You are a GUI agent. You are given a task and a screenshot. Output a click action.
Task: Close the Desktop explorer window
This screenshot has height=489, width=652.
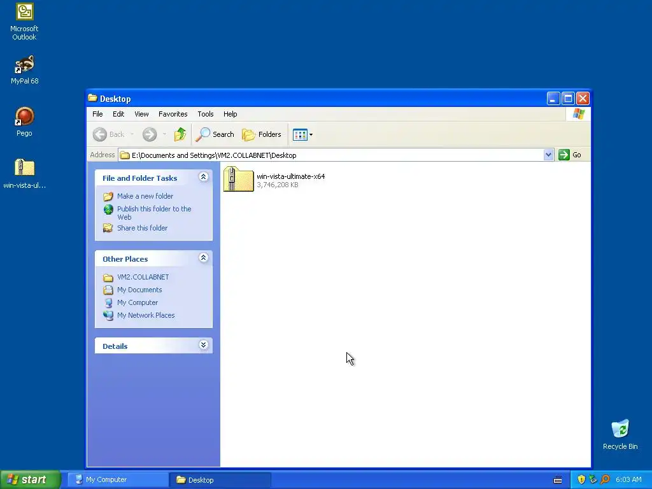pos(583,99)
